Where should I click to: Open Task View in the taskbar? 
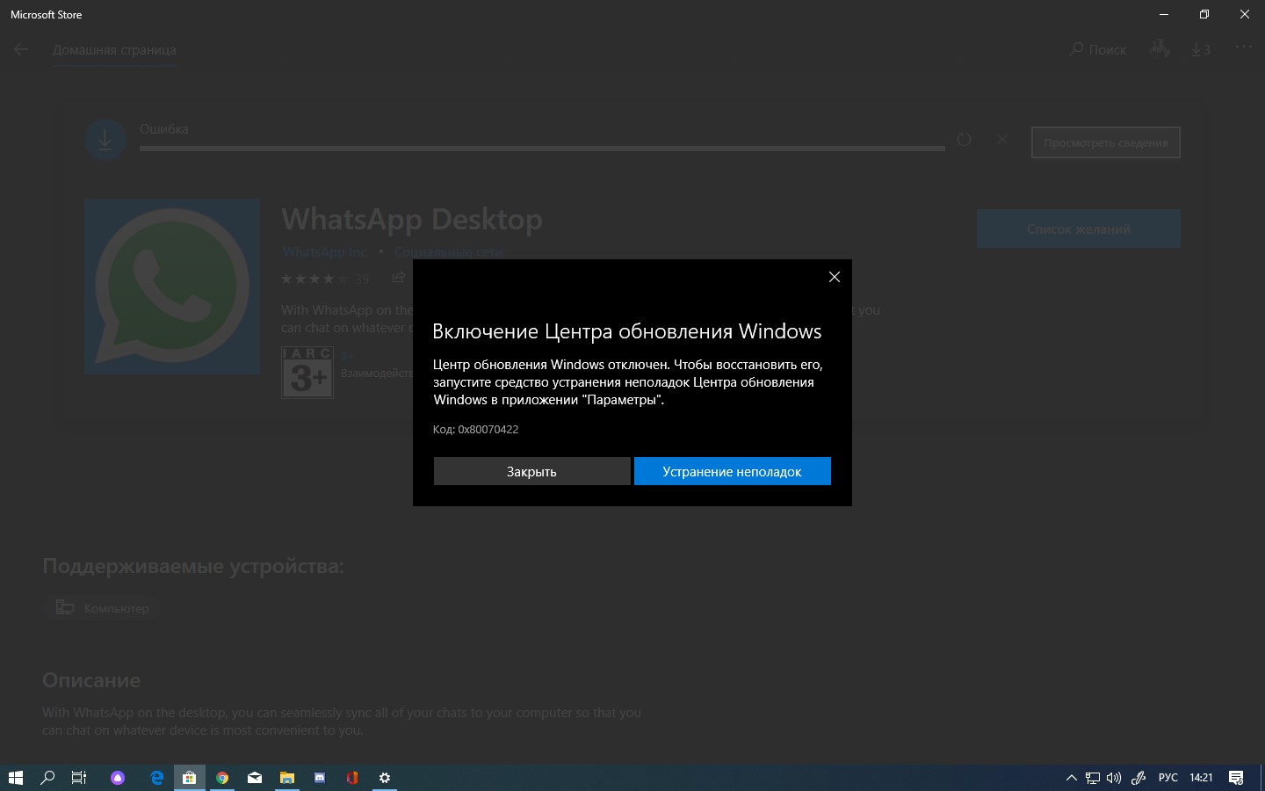point(79,777)
